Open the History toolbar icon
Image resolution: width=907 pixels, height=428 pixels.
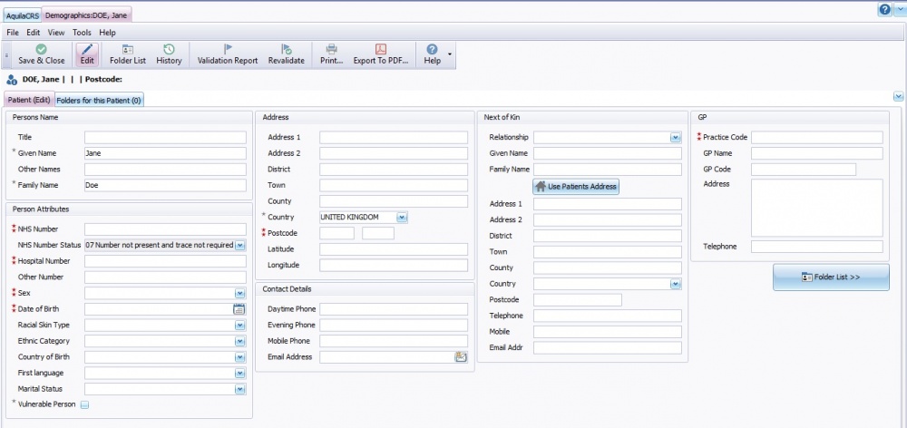[169, 54]
